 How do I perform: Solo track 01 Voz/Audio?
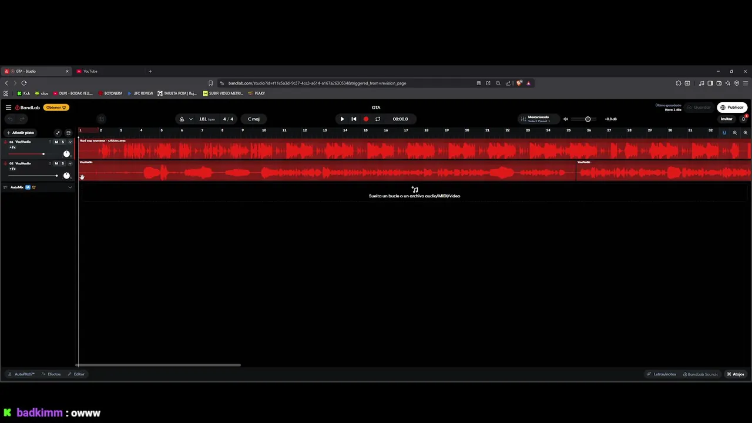click(x=63, y=142)
